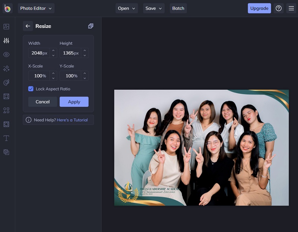Click the Batch menu item
This screenshot has height=232, width=298.
point(178,8)
